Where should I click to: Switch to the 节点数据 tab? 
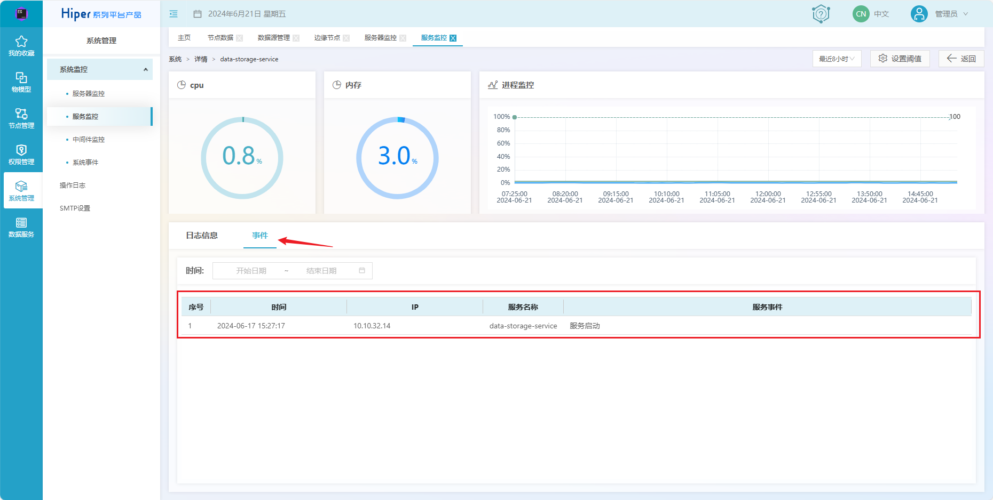(220, 38)
